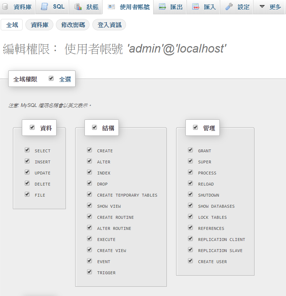The image size is (286, 296).
Task: Switch to the 匯出 tab
Action: 176,7
